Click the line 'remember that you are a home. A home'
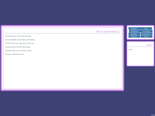The height and width of the screenshot is (116, 155). (x=18, y=51)
